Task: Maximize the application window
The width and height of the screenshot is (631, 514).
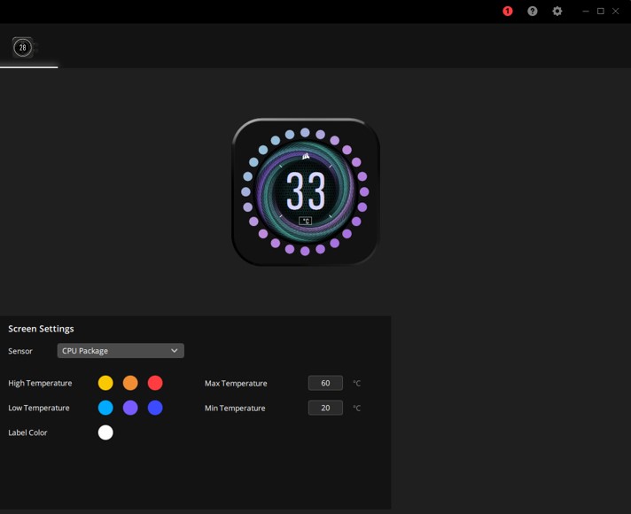Action: (x=600, y=12)
